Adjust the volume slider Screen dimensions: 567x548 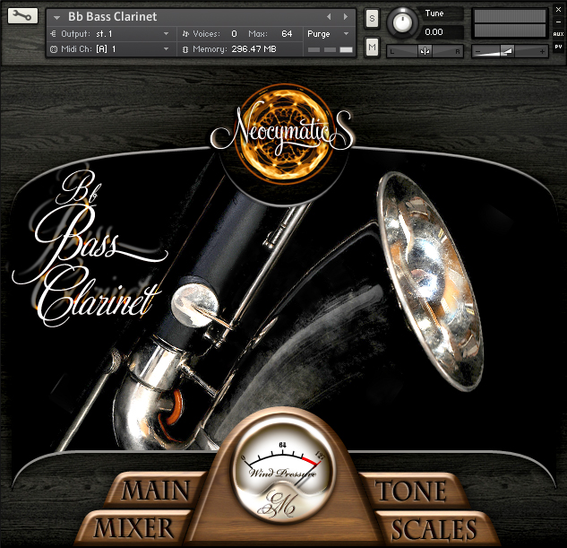510,51
